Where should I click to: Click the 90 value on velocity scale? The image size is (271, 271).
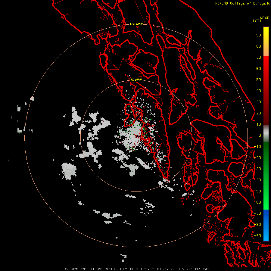coord(259,35)
